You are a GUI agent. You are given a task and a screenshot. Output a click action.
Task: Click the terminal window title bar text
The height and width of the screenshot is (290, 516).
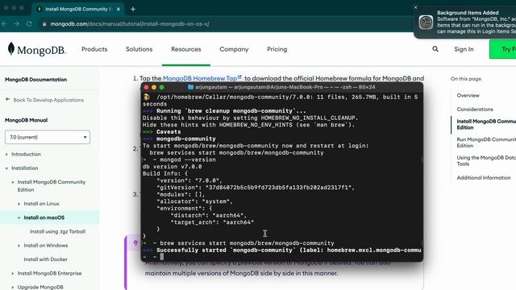285,87
